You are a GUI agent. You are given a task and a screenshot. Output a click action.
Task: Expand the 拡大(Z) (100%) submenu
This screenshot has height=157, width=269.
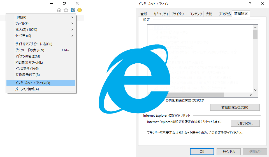click(x=41, y=30)
